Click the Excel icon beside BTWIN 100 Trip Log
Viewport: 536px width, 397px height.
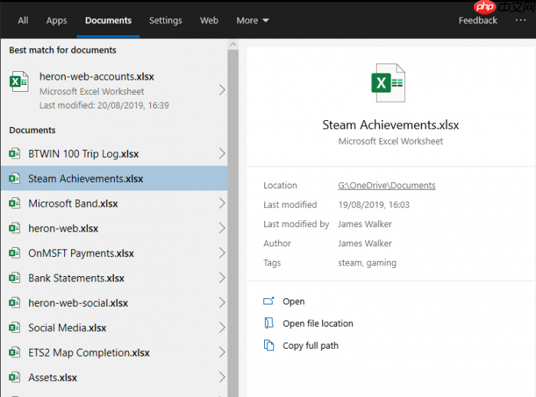[15, 154]
